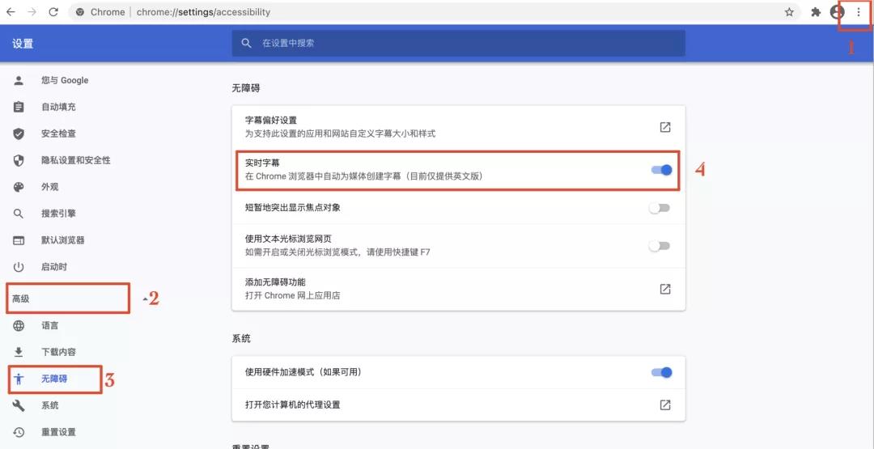Enable 使用文本光标浏览网页 toggle

point(660,246)
